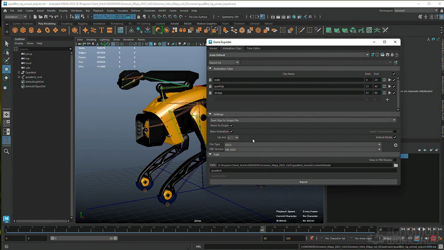Toggle the dodge clip export checkbox
The width and height of the screenshot is (444, 250).
394,93
